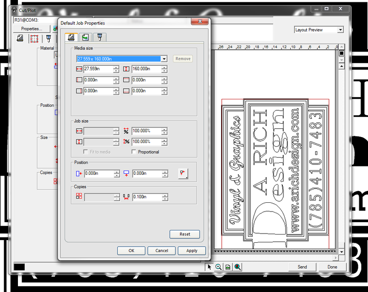Click the left margin icon
Viewport: 368px width, 292px height.
pyautogui.click(x=79, y=80)
